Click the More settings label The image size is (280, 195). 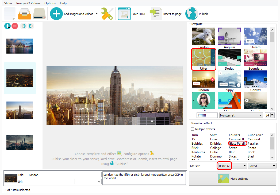239,179
